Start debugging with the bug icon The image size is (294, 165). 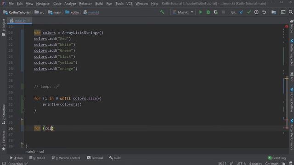point(208,12)
